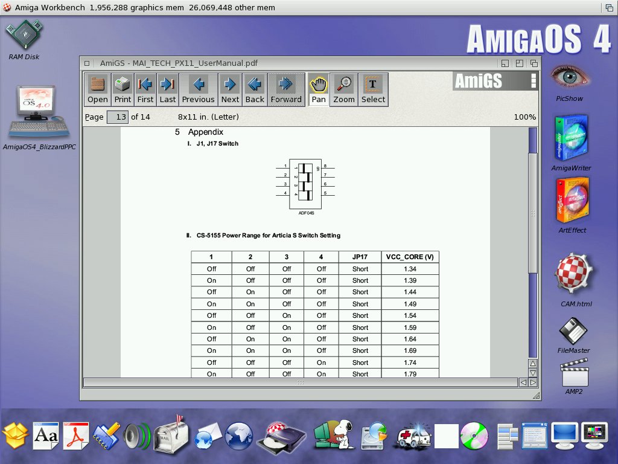618x464 pixels.
Task: Jump to the Last page
Action: [168, 89]
